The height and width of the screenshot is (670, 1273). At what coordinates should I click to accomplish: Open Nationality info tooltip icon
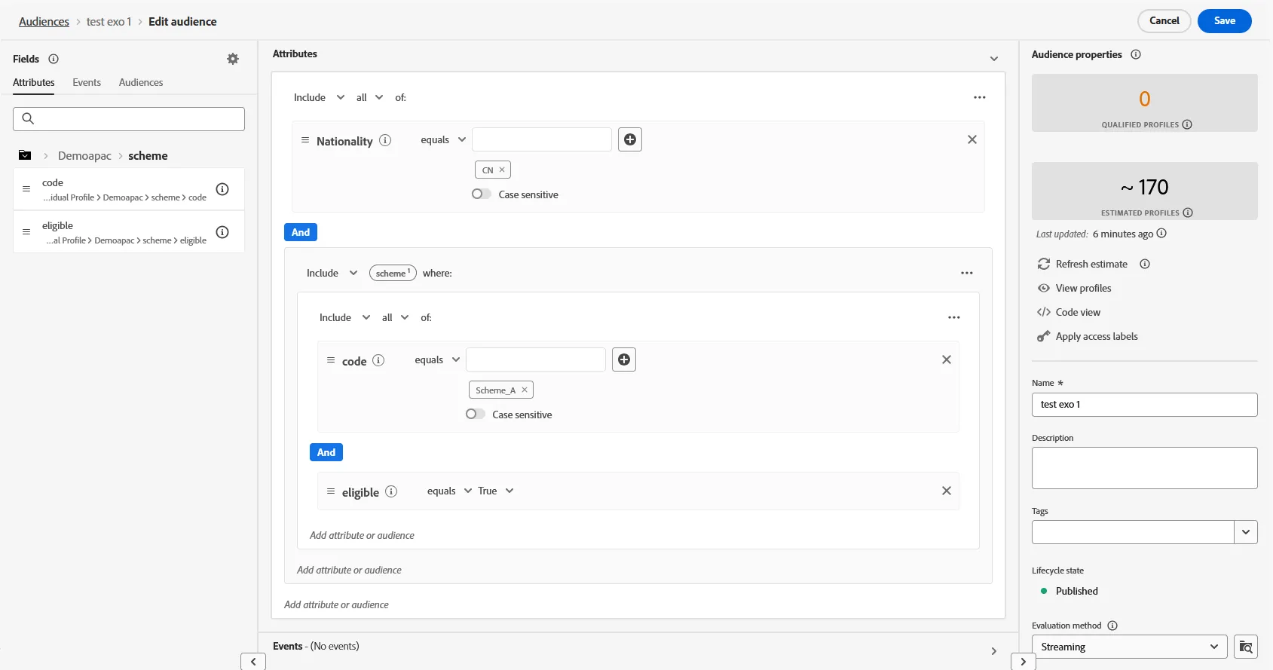coord(385,140)
